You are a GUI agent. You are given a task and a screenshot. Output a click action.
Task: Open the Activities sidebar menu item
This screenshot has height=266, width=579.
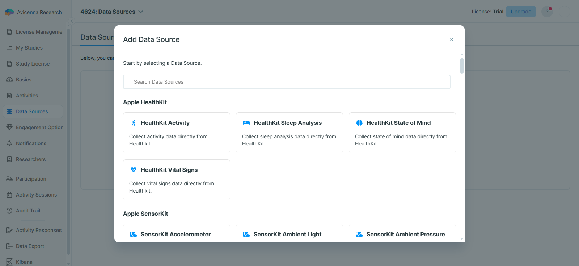(27, 96)
